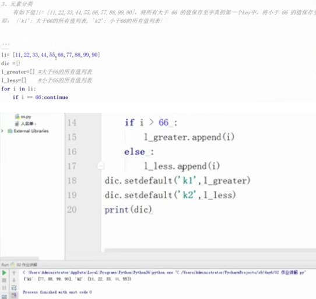Collapse the code fold marker at line 17
Screen dimensions: 316x299
pos(100,166)
